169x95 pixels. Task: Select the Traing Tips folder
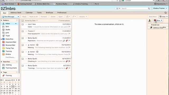(x=10, y=48)
